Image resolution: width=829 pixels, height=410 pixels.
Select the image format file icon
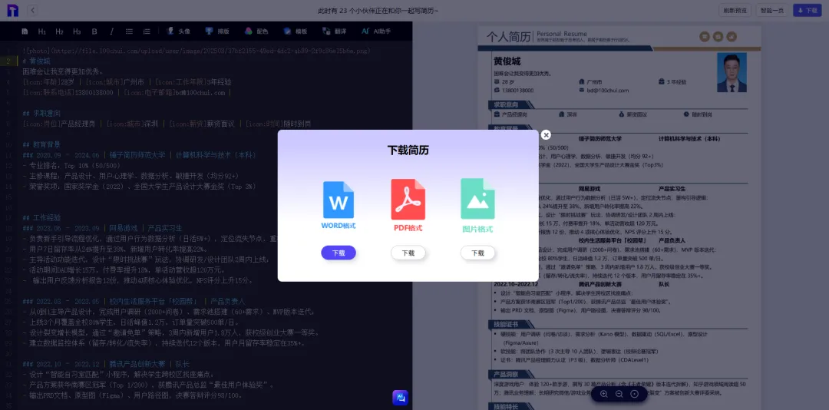coord(477,199)
